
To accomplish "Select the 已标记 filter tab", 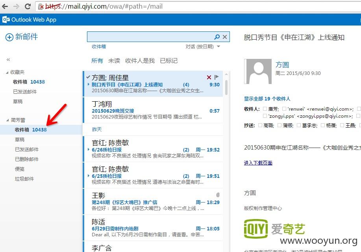I will point(169,61).
